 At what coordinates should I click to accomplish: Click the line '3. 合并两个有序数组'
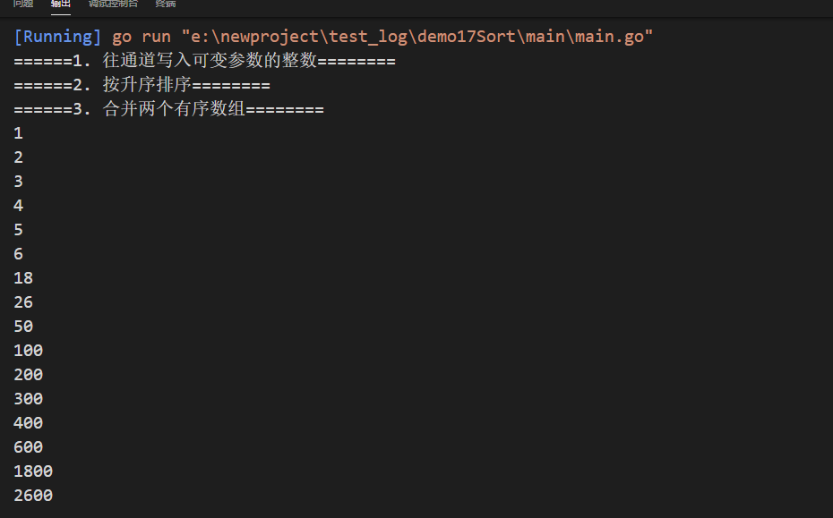click(x=169, y=109)
